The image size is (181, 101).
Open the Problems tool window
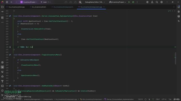point(2,91)
